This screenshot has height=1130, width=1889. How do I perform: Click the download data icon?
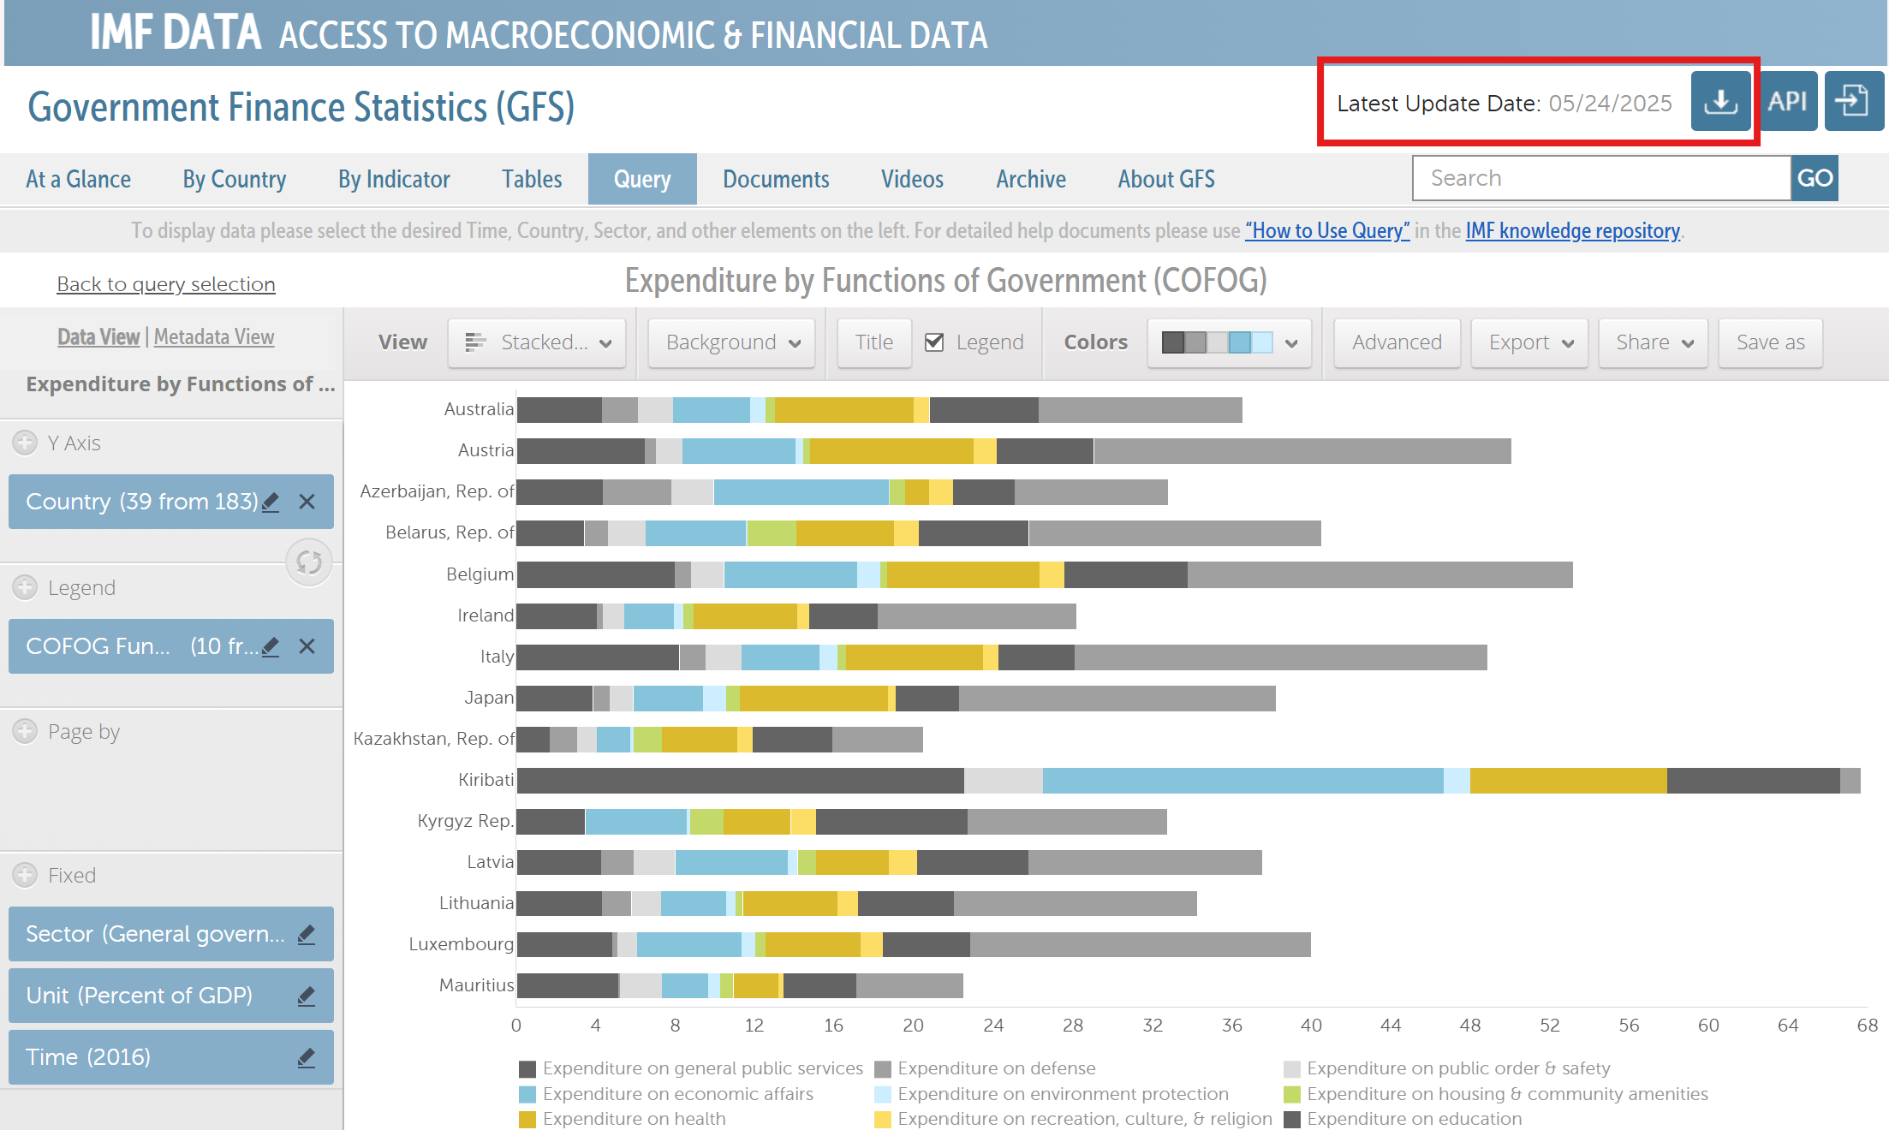coord(1719,102)
